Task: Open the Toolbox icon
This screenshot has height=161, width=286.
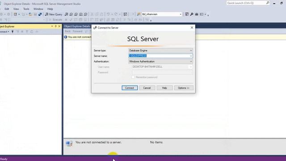Action: click(x=197, y=14)
